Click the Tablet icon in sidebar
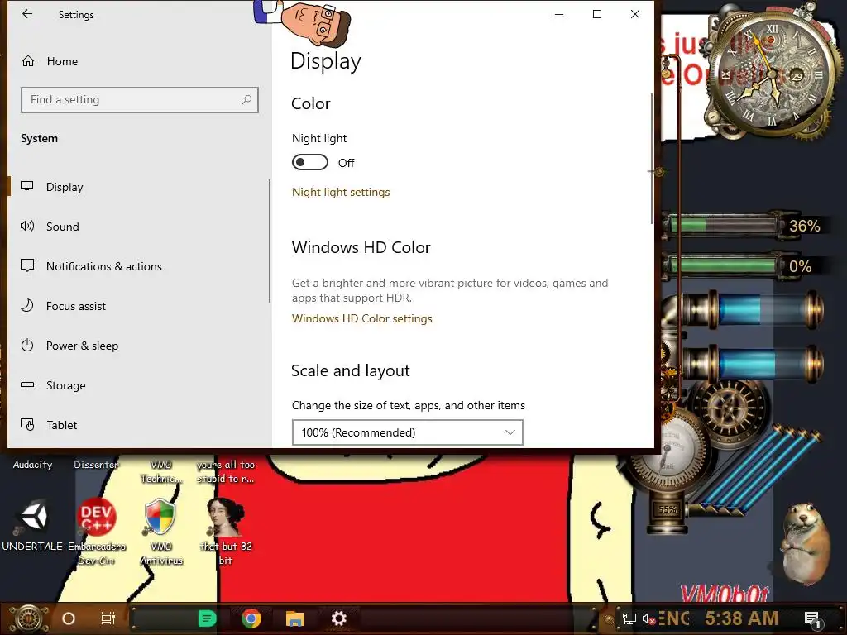Viewport: 847px width, 635px height. 27,424
